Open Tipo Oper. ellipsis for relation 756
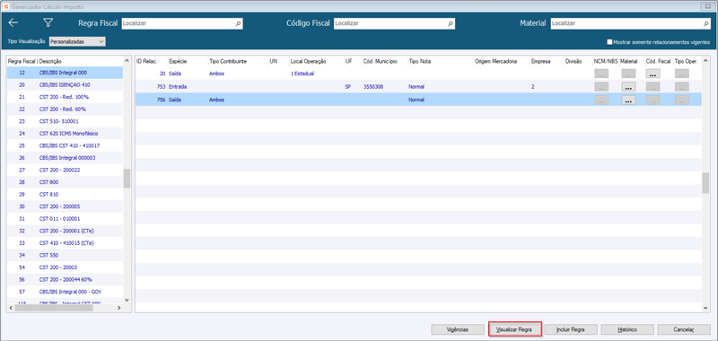This screenshot has height=341, width=718. (x=682, y=100)
